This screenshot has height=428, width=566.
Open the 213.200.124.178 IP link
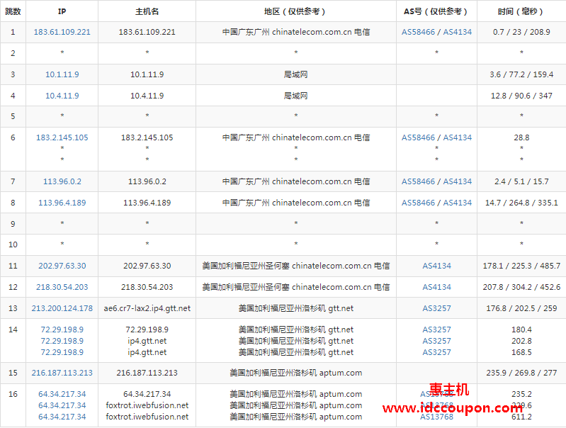pyautogui.click(x=62, y=308)
